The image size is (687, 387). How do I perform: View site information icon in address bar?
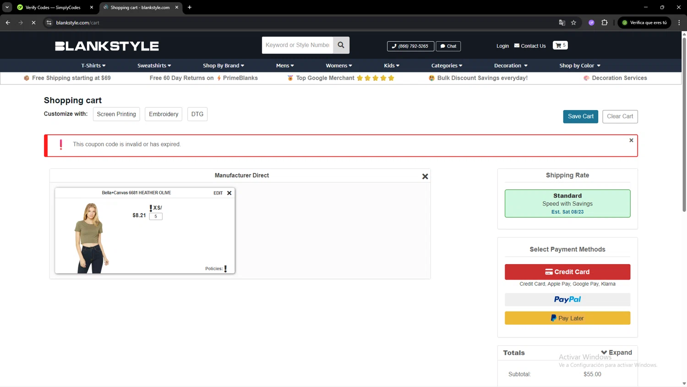click(49, 22)
